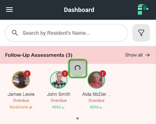
Task: Open the hamburger navigation menu
Action: point(10,10)
